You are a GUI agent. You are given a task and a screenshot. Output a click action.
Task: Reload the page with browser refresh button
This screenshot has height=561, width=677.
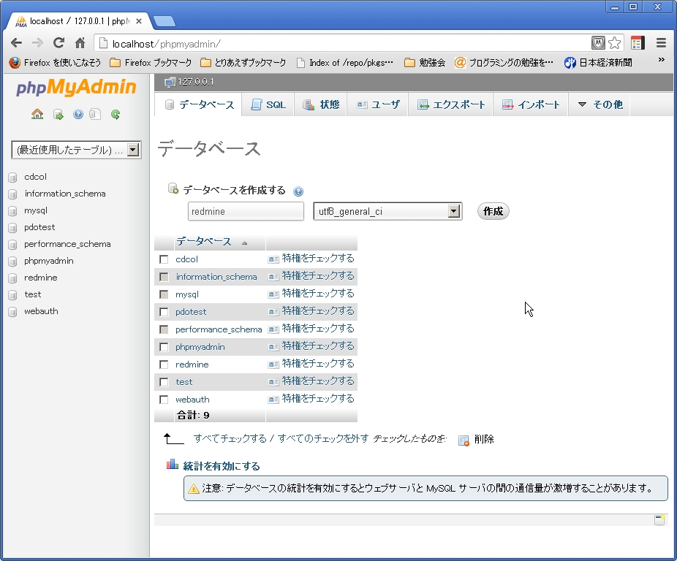tap(58, 42)
